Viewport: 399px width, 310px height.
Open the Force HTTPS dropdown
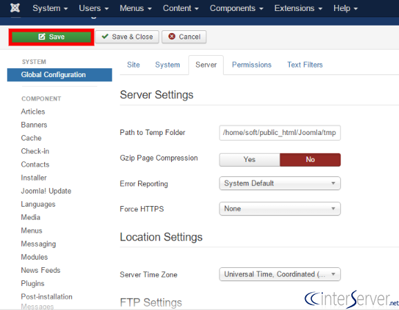click(280, 209)
